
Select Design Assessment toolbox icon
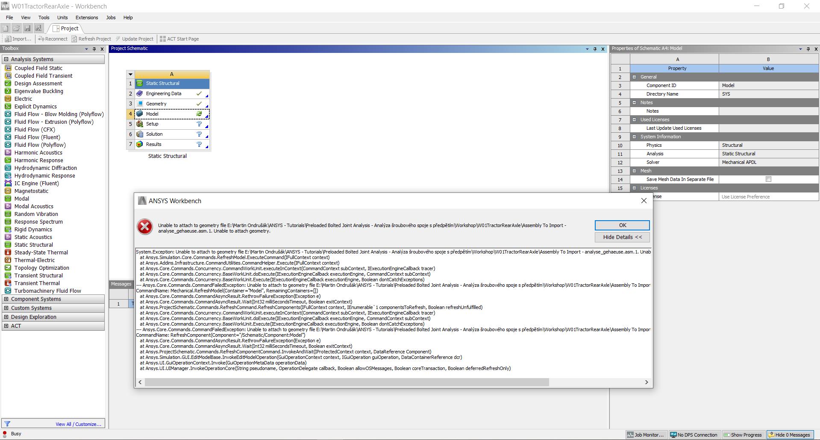(x=8, y=83)
